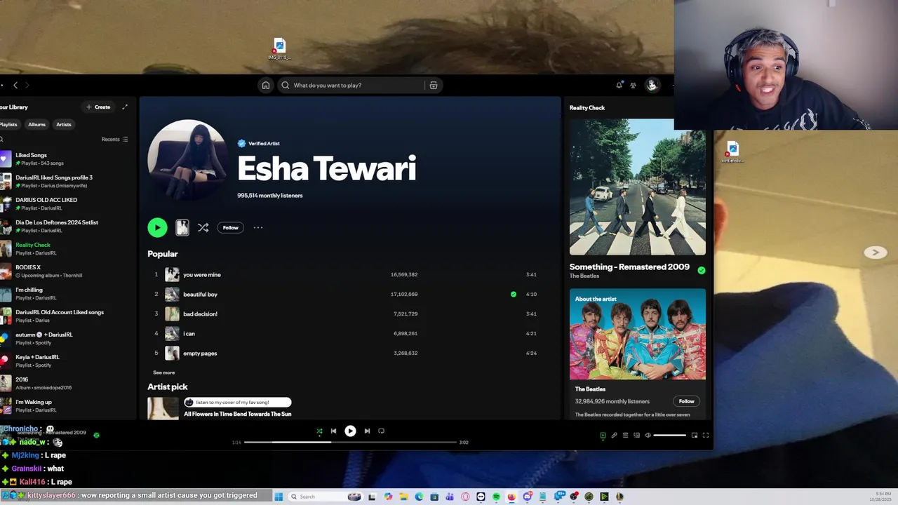Image resolution: width=898 pixels, height=505 pixels.
Task: Open Friend Activity icon next to the bell
Action: (x=633, y=86)
